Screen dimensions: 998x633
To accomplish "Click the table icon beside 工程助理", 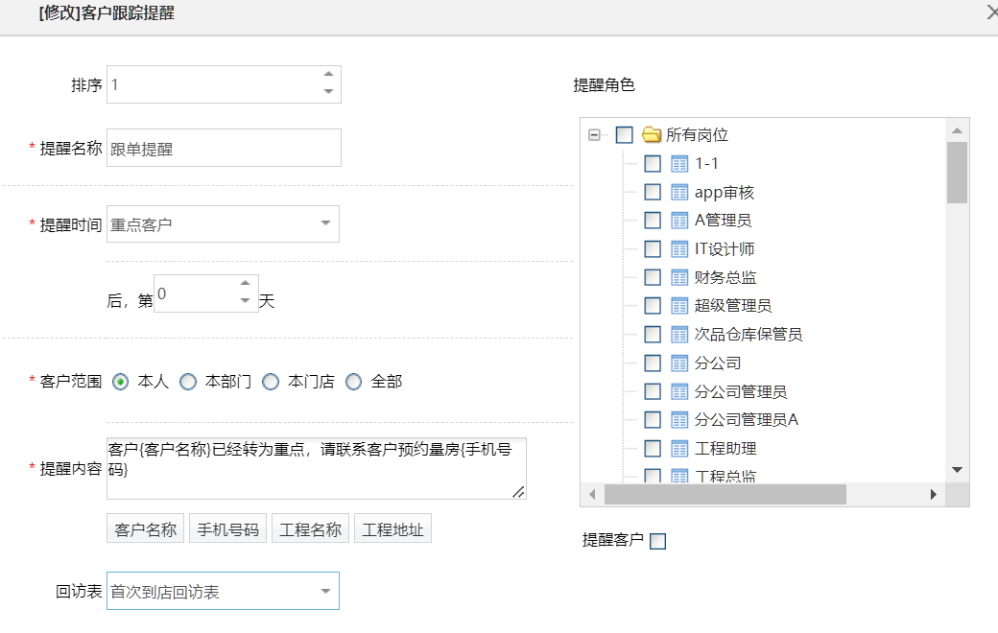I will [x=680, y=449].
